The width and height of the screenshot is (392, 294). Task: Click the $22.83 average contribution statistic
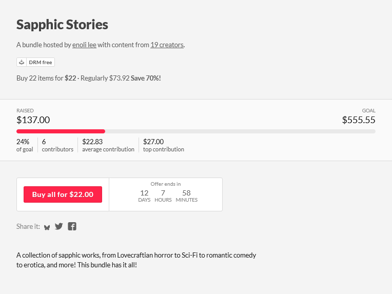(x=108, y=145)
